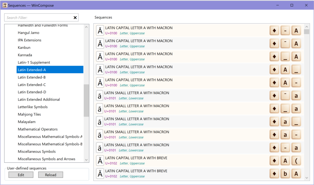Select Latin Extended-B category
314x185 pixels.
(32, 77)
